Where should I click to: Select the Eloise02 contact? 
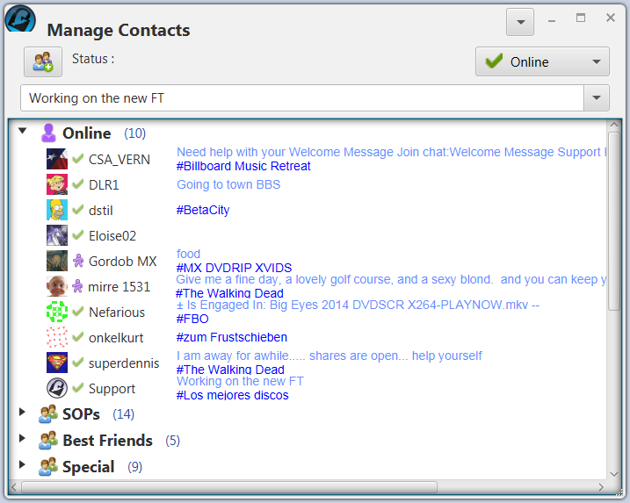click(112, 235)
